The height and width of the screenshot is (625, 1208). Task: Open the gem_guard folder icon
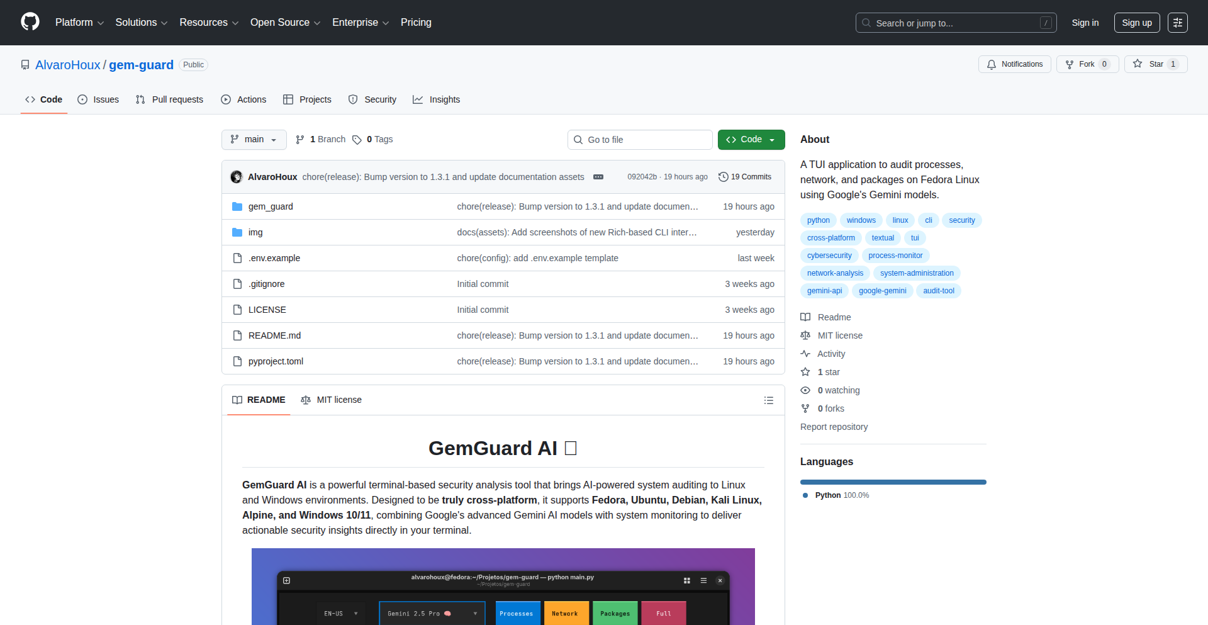click(x=237, y=206)
